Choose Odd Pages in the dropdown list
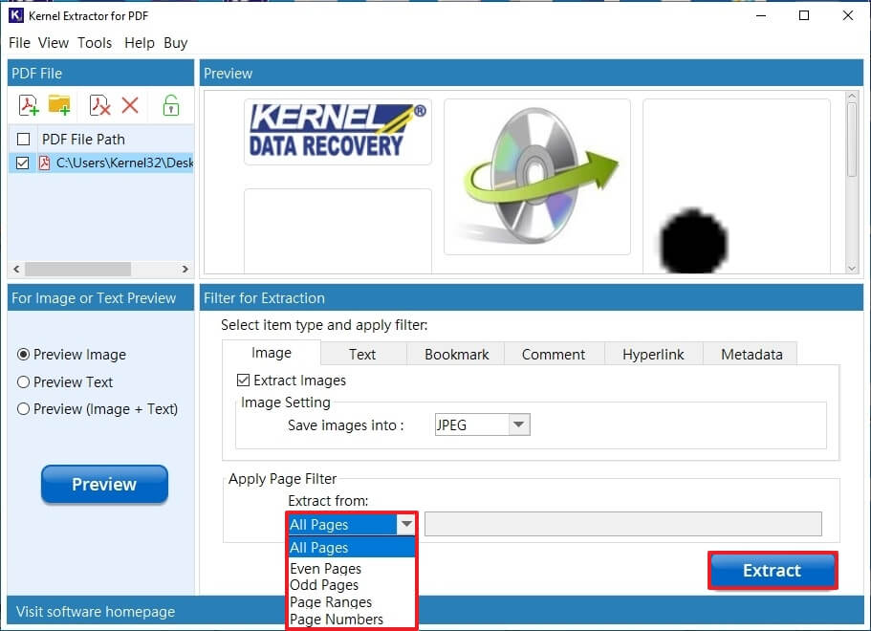 click(x=351, y=585)
